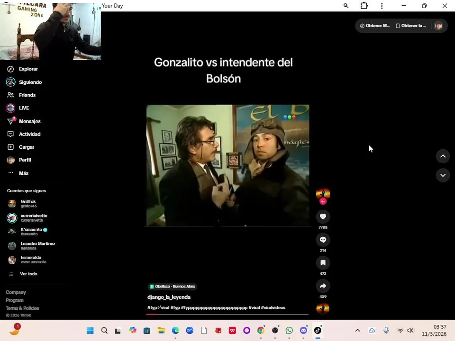Open Microsoft Edge from taskbar

coord(175,331)
